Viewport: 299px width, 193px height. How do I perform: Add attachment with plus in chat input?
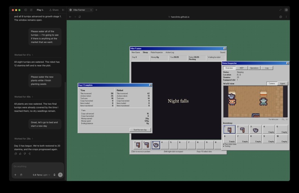[16, 175]
